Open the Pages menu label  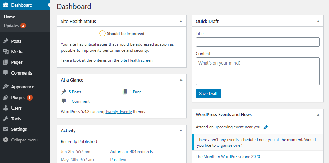17,62
